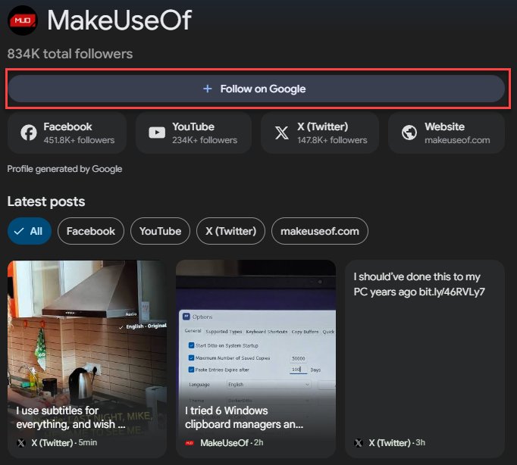Click the X (Twitter) logo icon
Screen dimensions: 517x465
tap(281, 133)
